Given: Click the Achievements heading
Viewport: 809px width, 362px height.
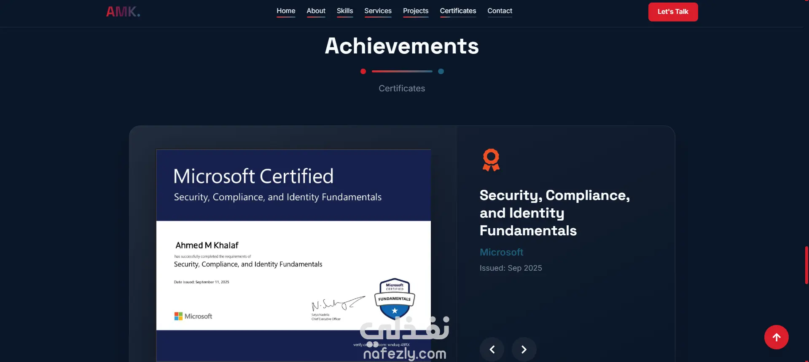Looking at the screenshot, I should [x=402, y=46].
